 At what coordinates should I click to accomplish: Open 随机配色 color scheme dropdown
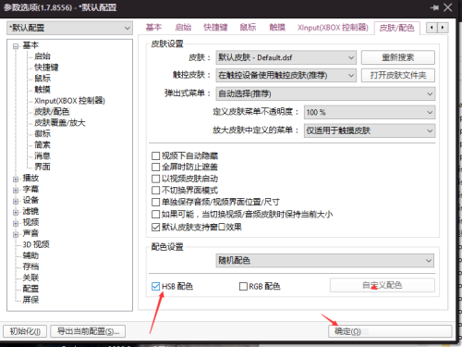click(x=325, y=261)
